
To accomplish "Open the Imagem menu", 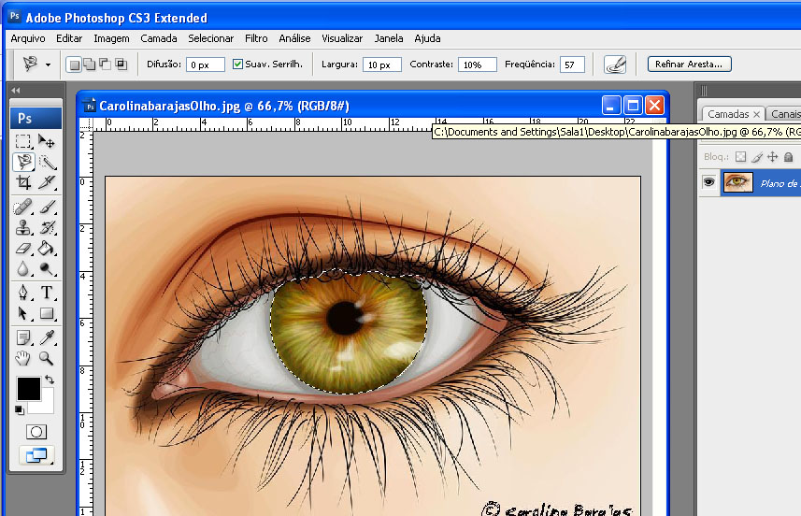I will pos(111,38).
